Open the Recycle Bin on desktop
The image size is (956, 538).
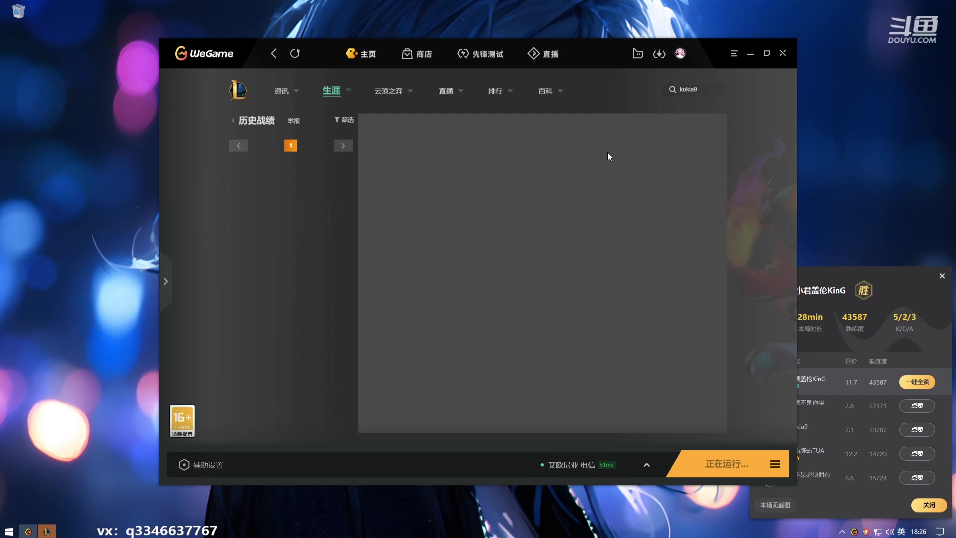(x=18, y=11)
